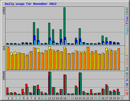Click green day label 3 on the x-axis

pos(16,98)
